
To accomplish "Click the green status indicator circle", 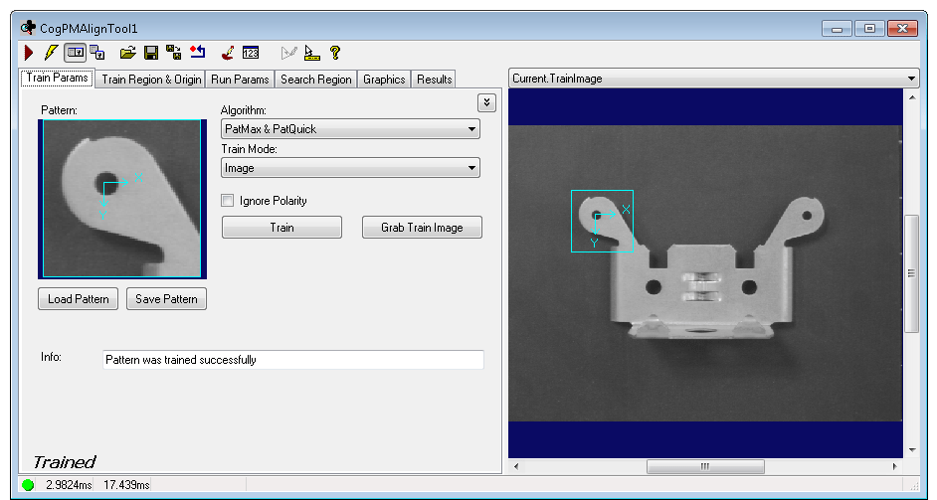I will coord(28,485).
